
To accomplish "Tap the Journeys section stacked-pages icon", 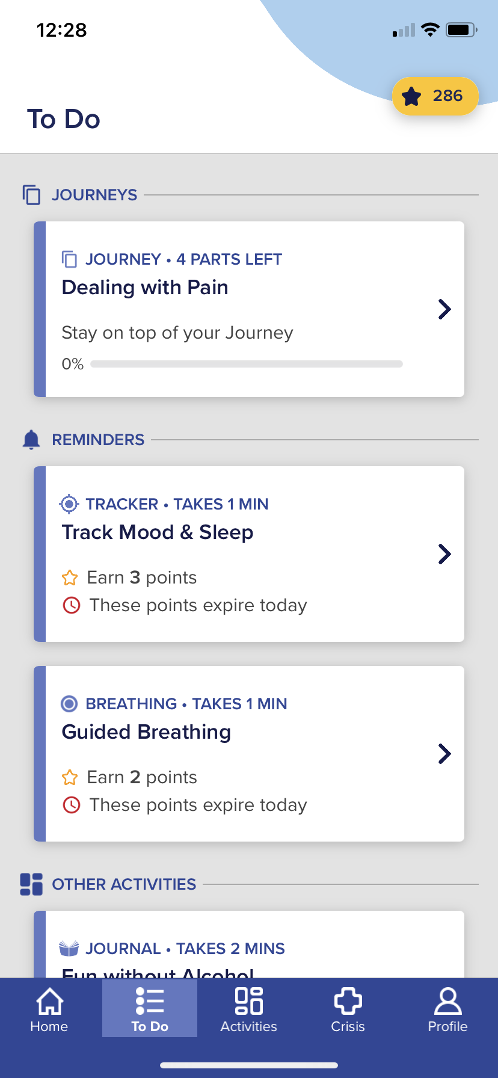I will (31, 195).
